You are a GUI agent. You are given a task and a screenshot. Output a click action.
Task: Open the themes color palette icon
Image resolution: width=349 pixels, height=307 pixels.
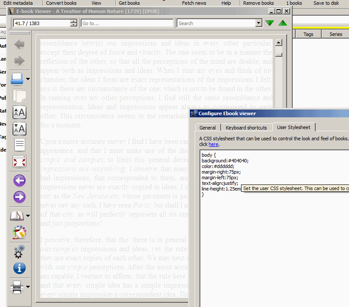click(20, 232)
